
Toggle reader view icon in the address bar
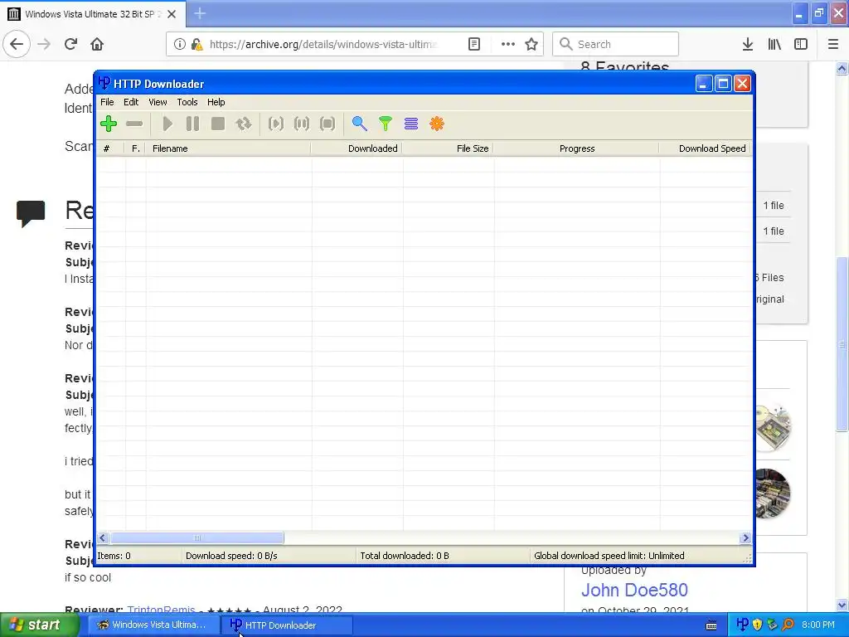click(473, 44)
